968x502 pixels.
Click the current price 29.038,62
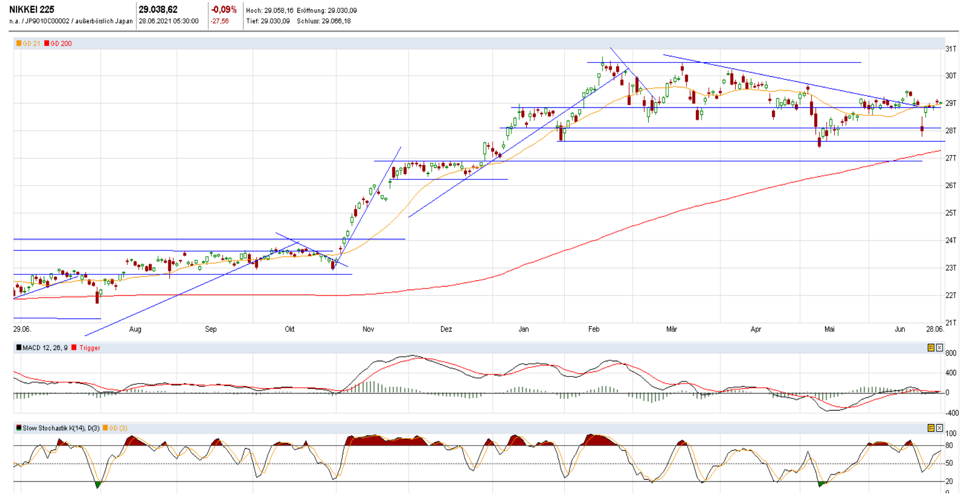[158, 10]
